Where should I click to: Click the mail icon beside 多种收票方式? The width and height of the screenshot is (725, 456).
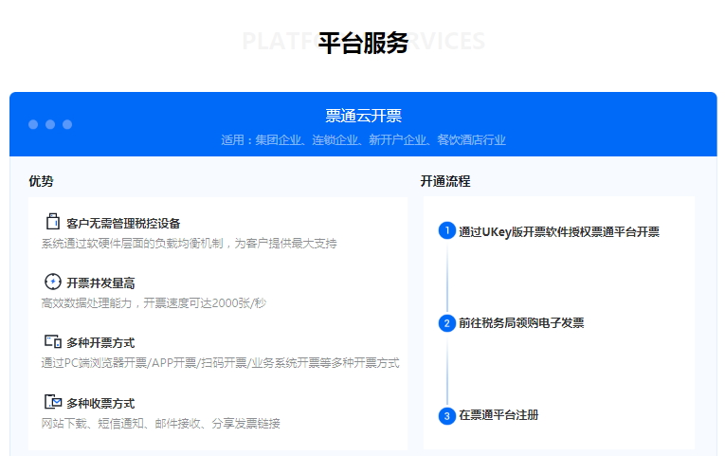coord(53,402)
